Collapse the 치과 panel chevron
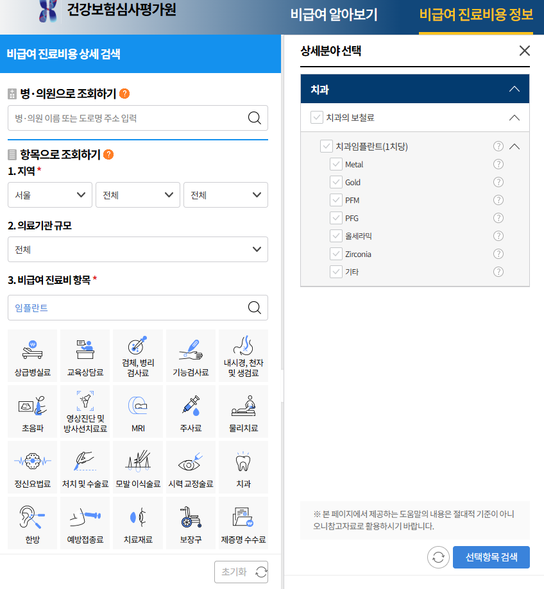This screenshot has height=589, width=544. coord(514,89)
